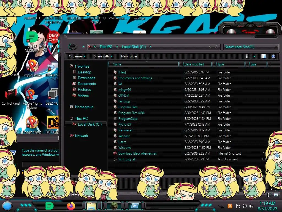Viewport: 282px width, 212px height.
Task: Select the ProgramData folder
Action: [128, 118]
